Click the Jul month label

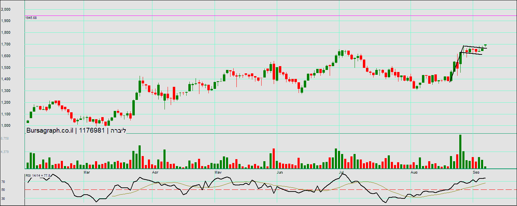(341, 172)
